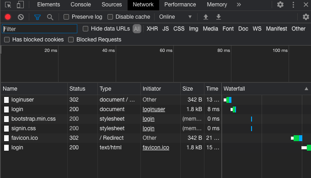Click the signin.css file icon
Viewport: 311px width, 178px height.
pos(6,128)
